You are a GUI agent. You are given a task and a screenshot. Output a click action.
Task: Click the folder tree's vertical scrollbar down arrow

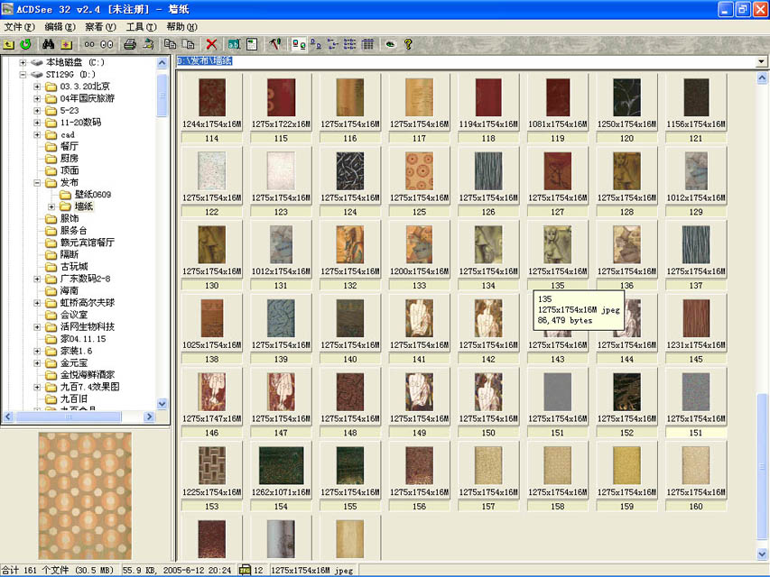(162, 405)
